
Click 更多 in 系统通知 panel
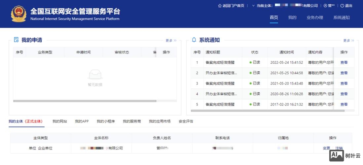[349, 41]
